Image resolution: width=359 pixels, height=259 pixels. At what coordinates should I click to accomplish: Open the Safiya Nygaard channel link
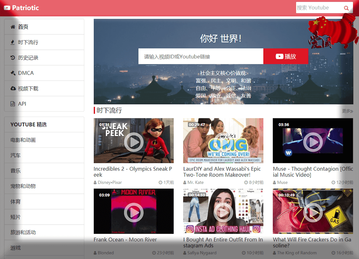pyautogui.click(x=202, y=253)
